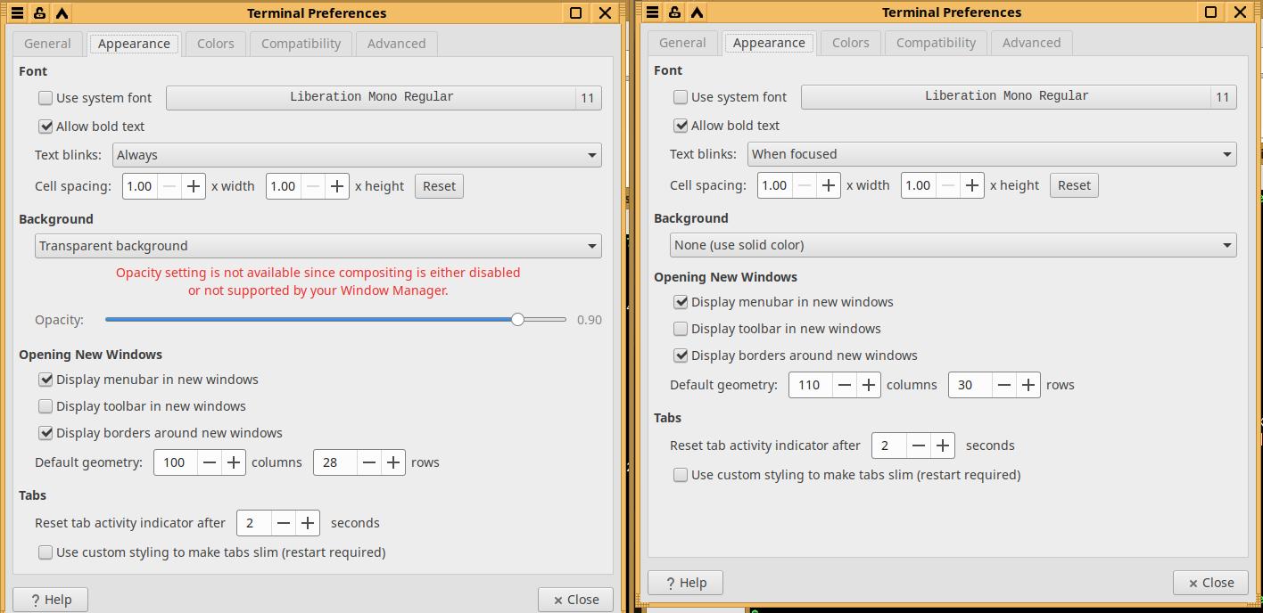Image resolution: width=1263 pixels, height=613 pixels.
Task: Increase rows value 30 in right window
Action: click(x=1028, y=385)
